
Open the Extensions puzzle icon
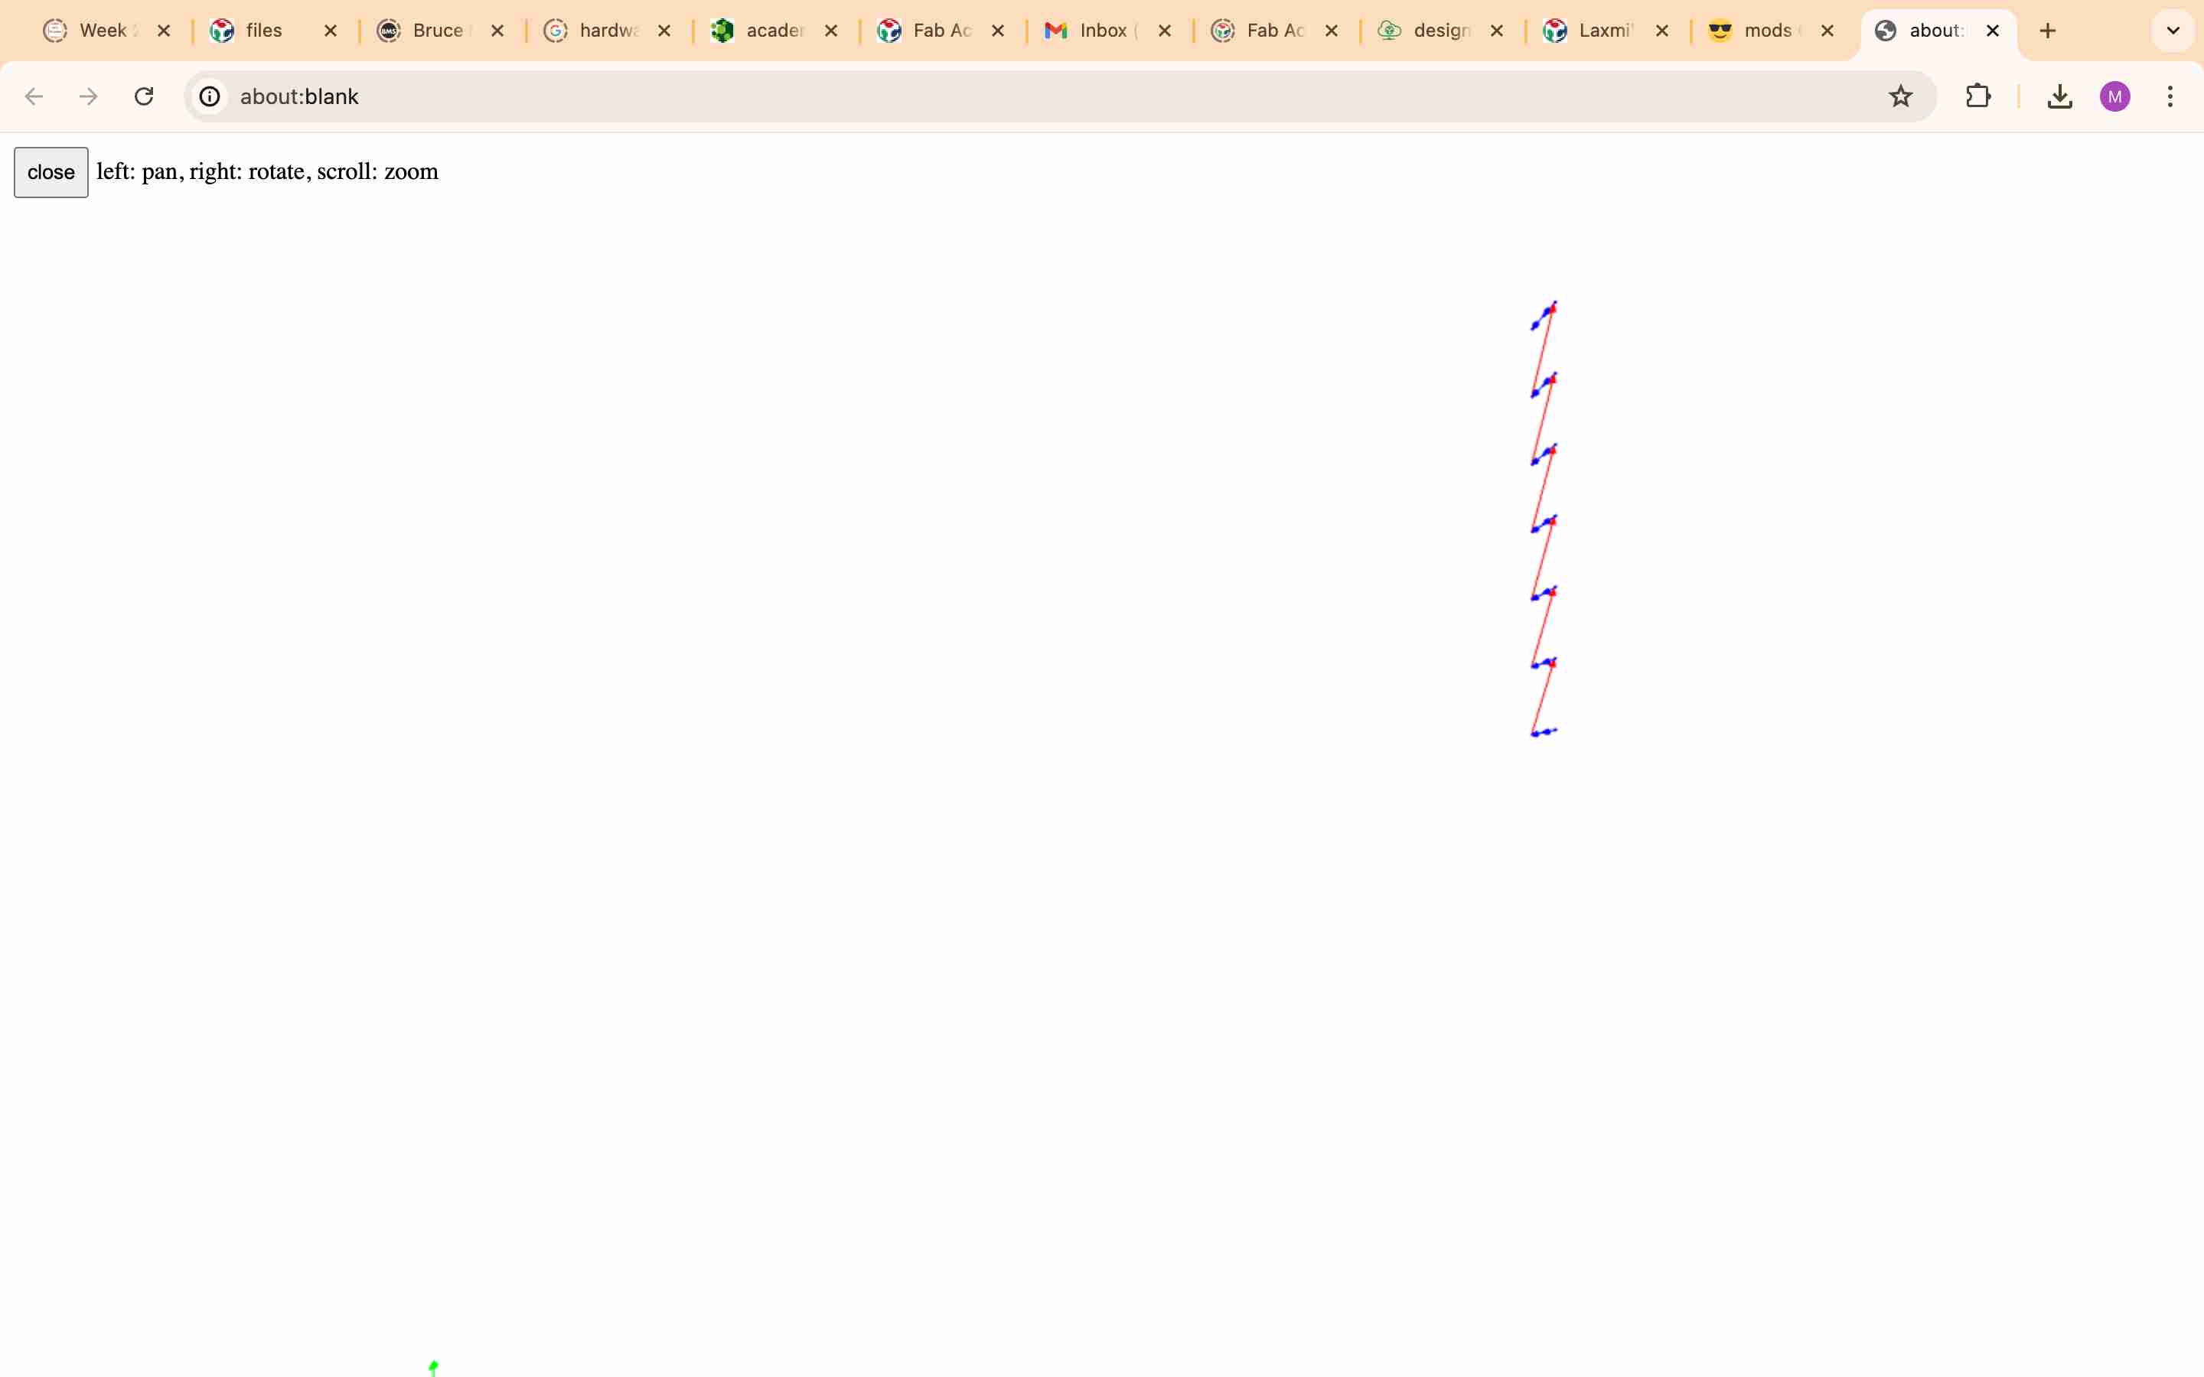click(1977, 96)
